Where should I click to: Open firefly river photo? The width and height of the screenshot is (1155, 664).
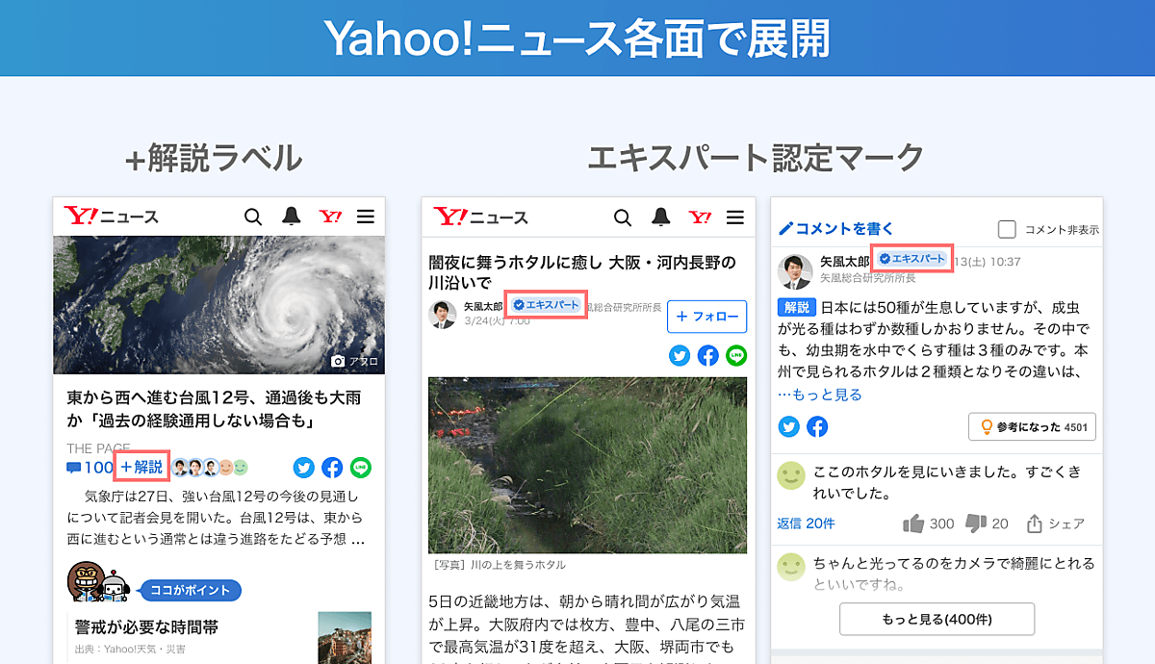pyautogui.click(x=587, y=465)
